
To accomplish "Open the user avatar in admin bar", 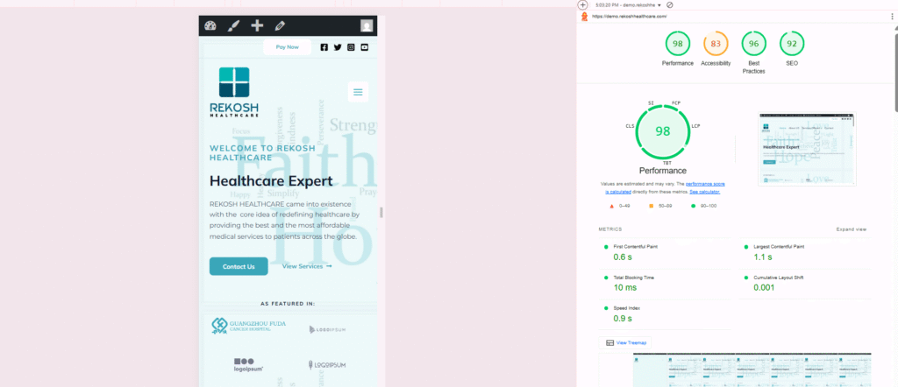I will point(366,26).
